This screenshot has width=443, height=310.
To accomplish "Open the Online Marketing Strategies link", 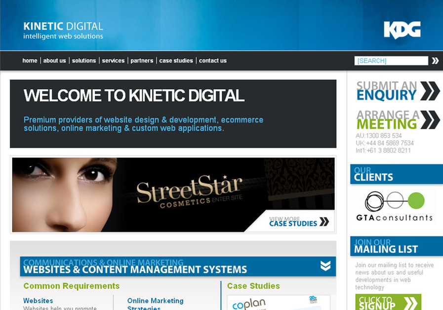I will (156, 304).
